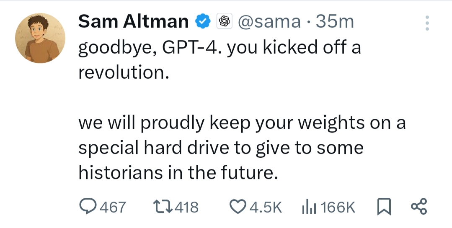This screenshot has height=228, width=452.
Task: Click the blue verified checkmark badge
Action: [204, 21]
